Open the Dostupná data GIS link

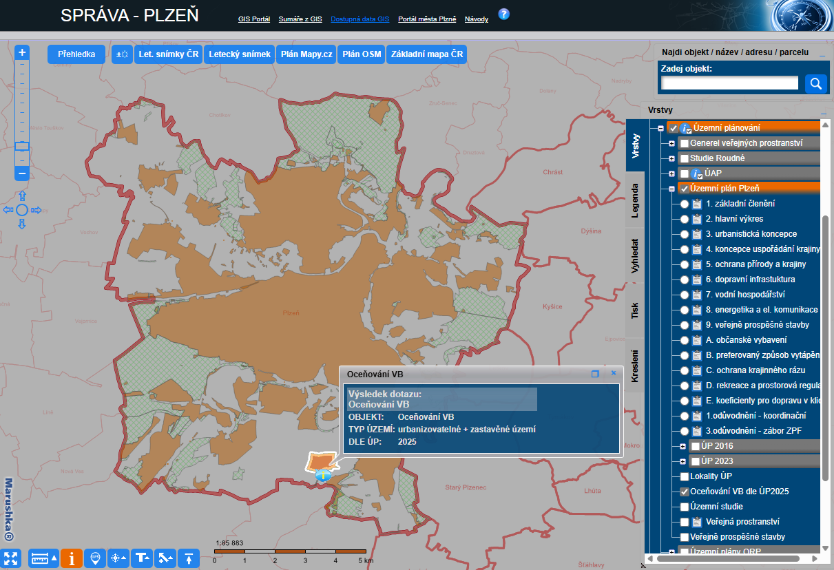click(359, 19)
